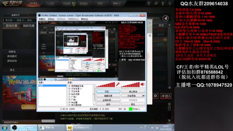Image resolution: width=233 pixels, height=131 pixels.
Task: Click 编辑场景 button
Action: [x=108, y=96]
